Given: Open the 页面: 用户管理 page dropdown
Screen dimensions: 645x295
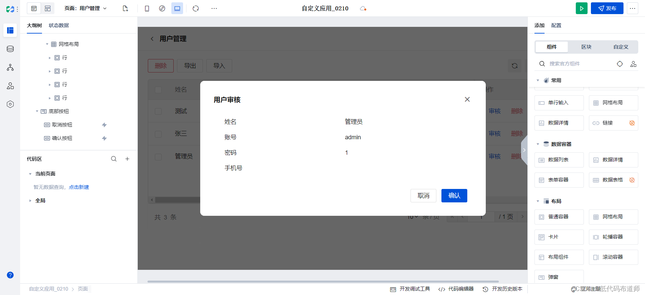Looking at the screenshot, I should (x=85, y=8).
